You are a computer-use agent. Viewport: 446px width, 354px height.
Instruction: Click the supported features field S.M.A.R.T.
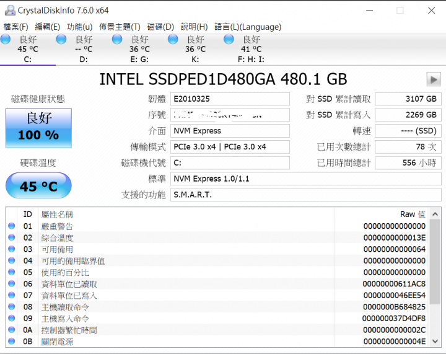306,195
